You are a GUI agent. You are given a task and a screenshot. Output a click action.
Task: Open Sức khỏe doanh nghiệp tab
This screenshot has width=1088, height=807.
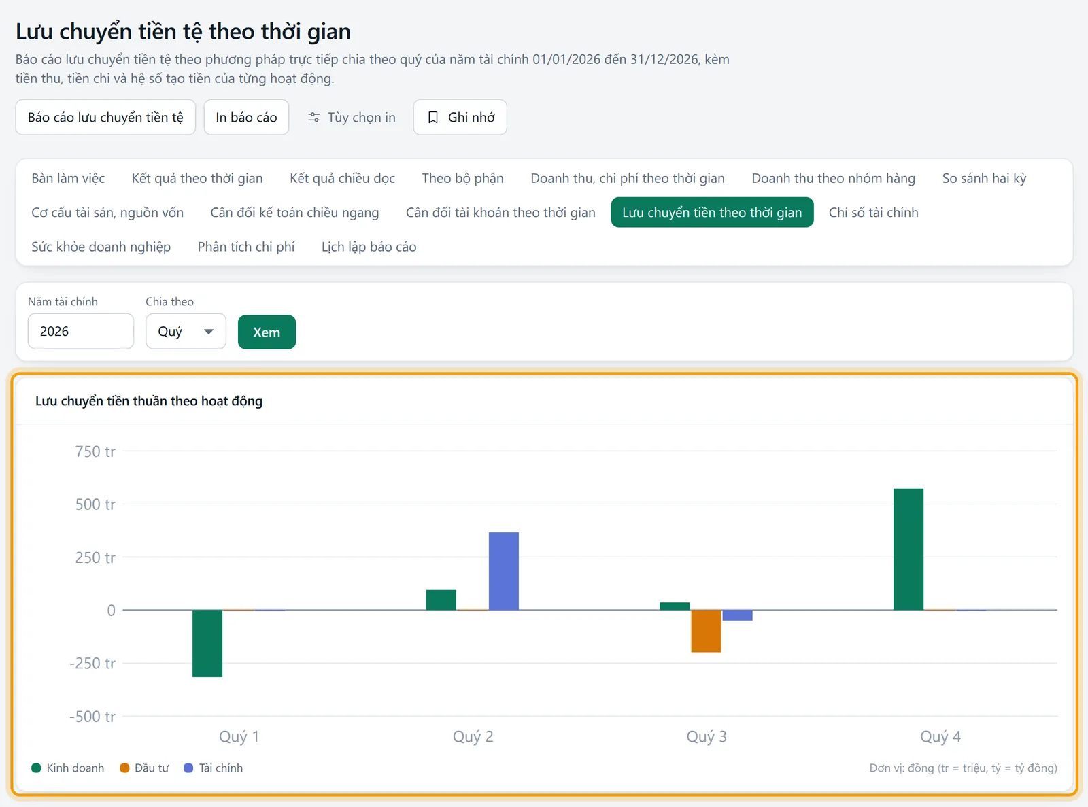(101, 246)
